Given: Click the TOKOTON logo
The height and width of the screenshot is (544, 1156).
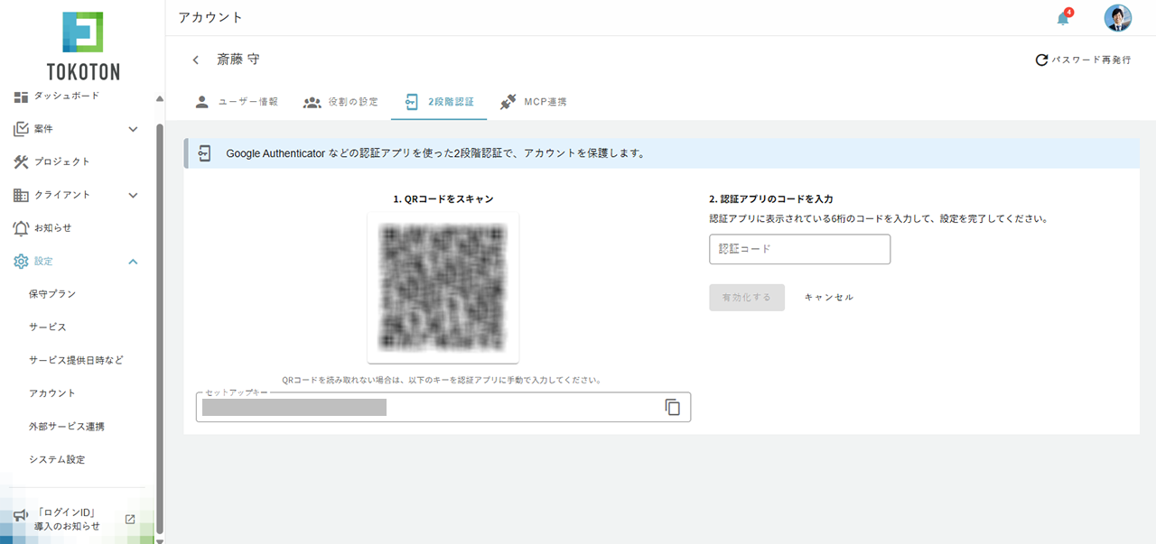Looking at the screenshot, I should 83,46.
